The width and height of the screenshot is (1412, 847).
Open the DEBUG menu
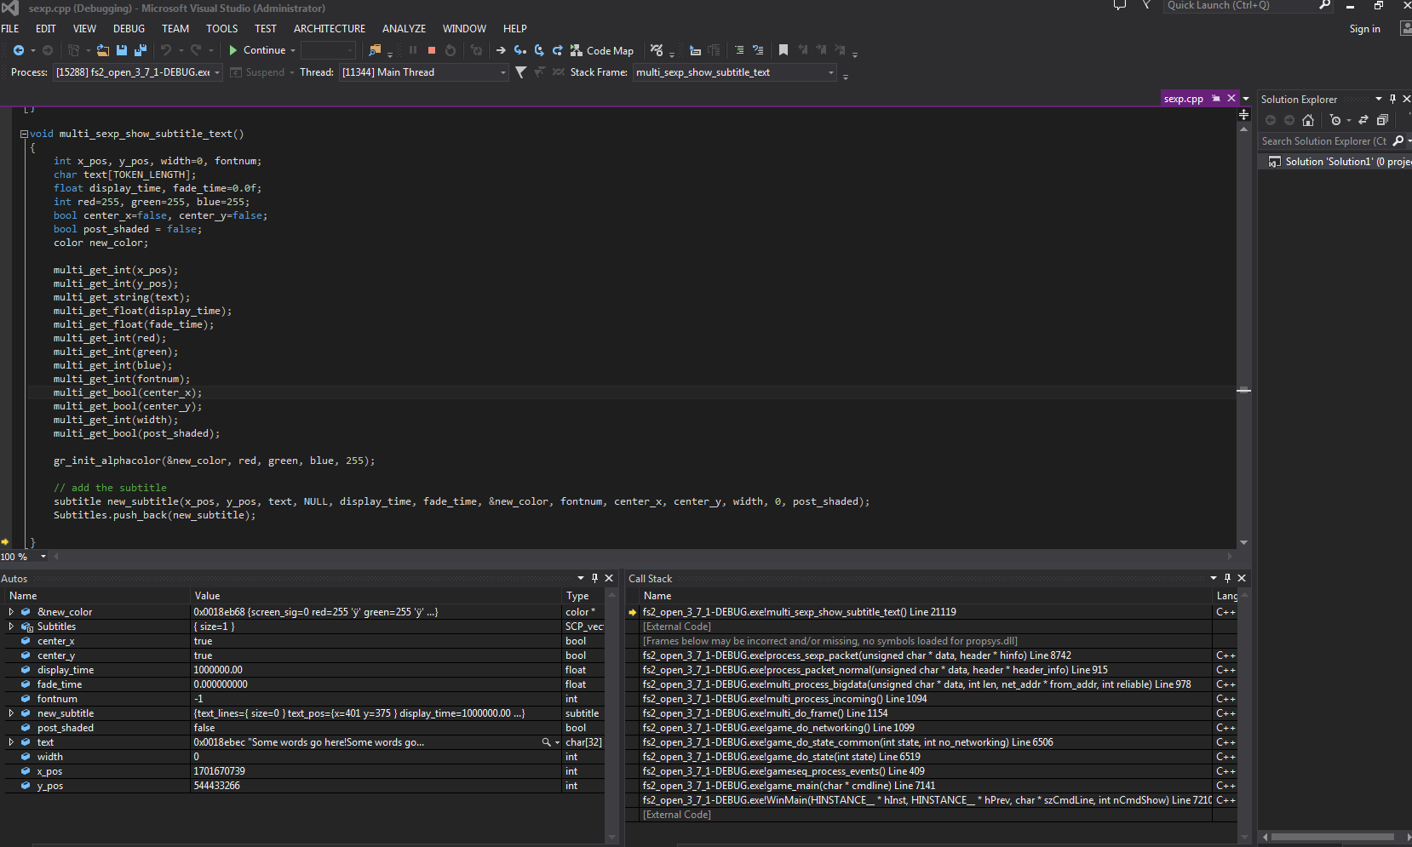pyautogui.click(x=129, y=28)
